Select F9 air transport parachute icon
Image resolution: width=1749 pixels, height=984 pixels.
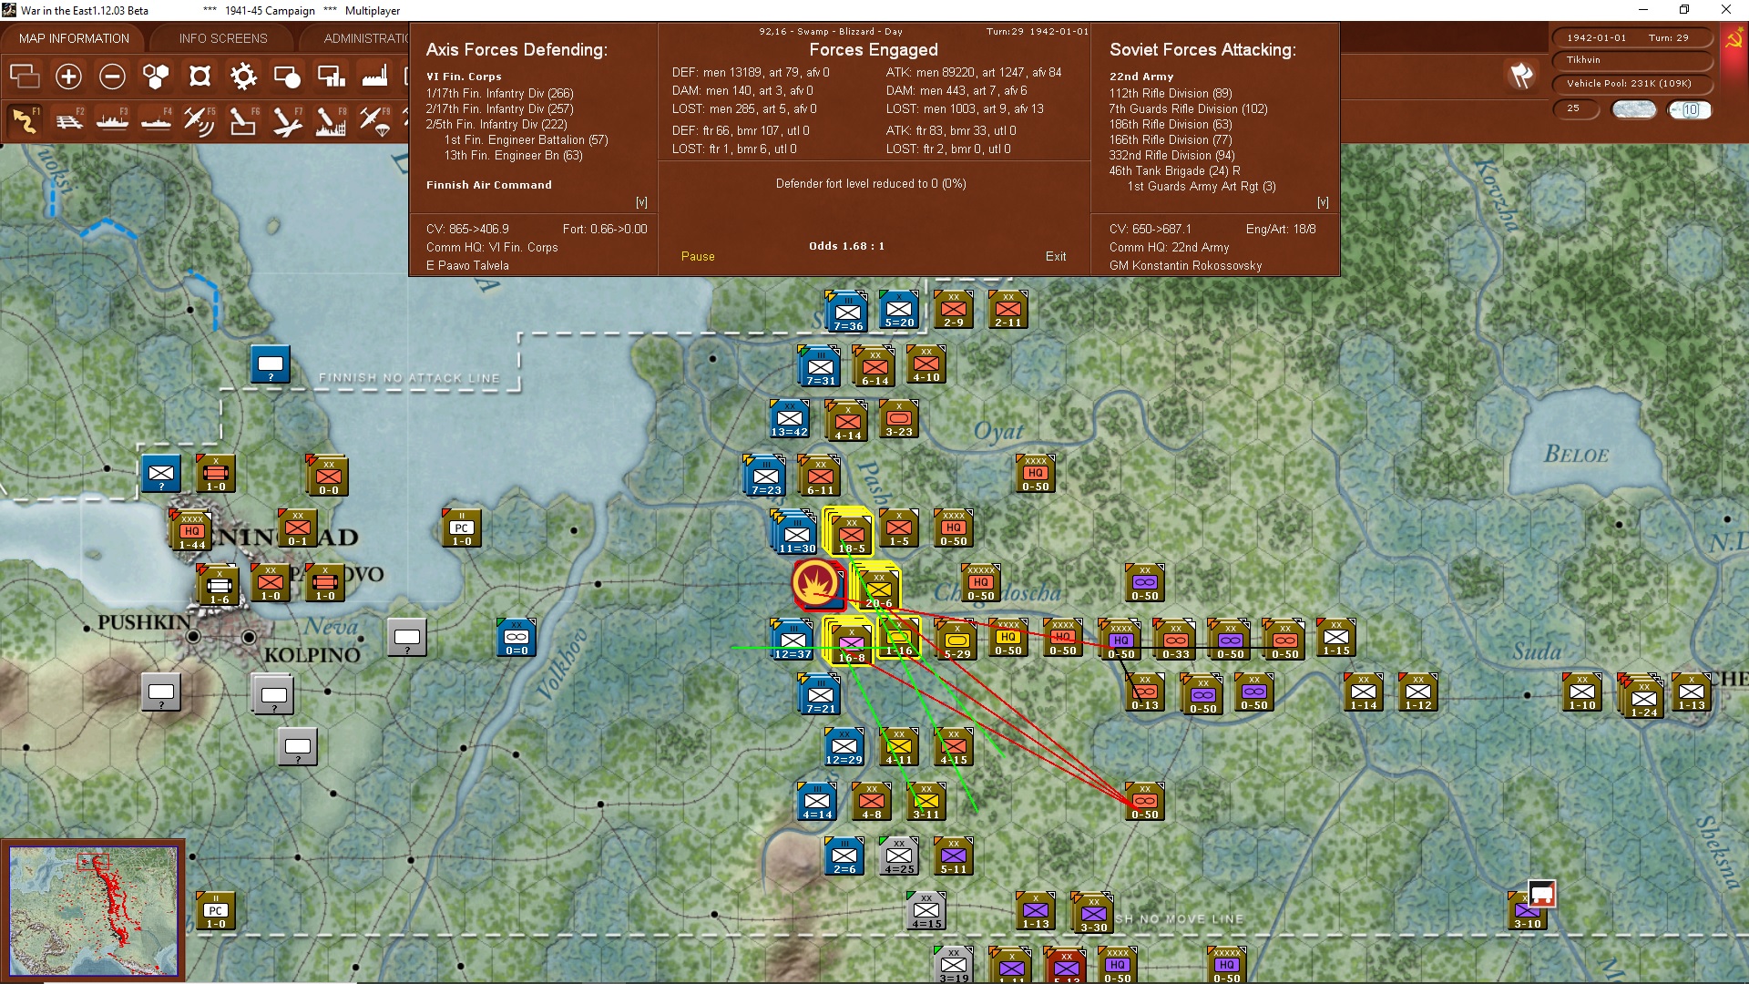click(x=374, y=120)
